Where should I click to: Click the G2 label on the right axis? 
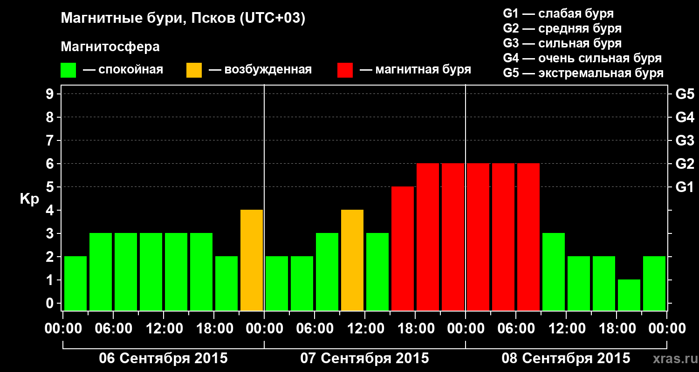coord(685,164)
